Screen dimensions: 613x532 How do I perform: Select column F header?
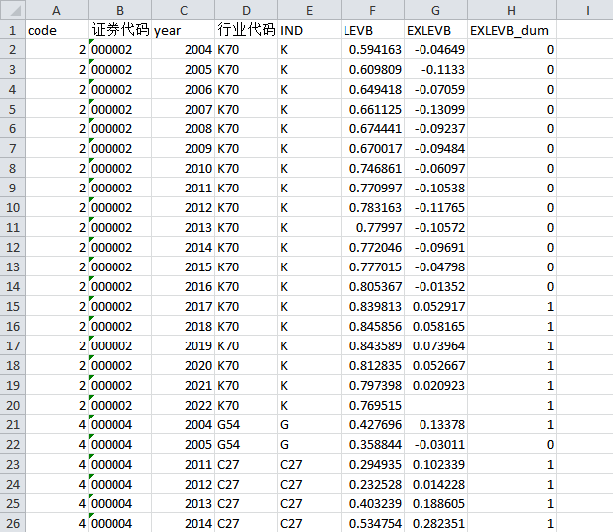click(x=372, y=10)
